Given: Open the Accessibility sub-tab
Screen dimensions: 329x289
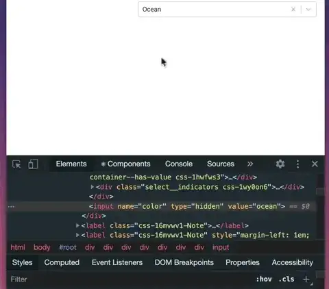Looking at the screenshot, I should coord(293,262).
